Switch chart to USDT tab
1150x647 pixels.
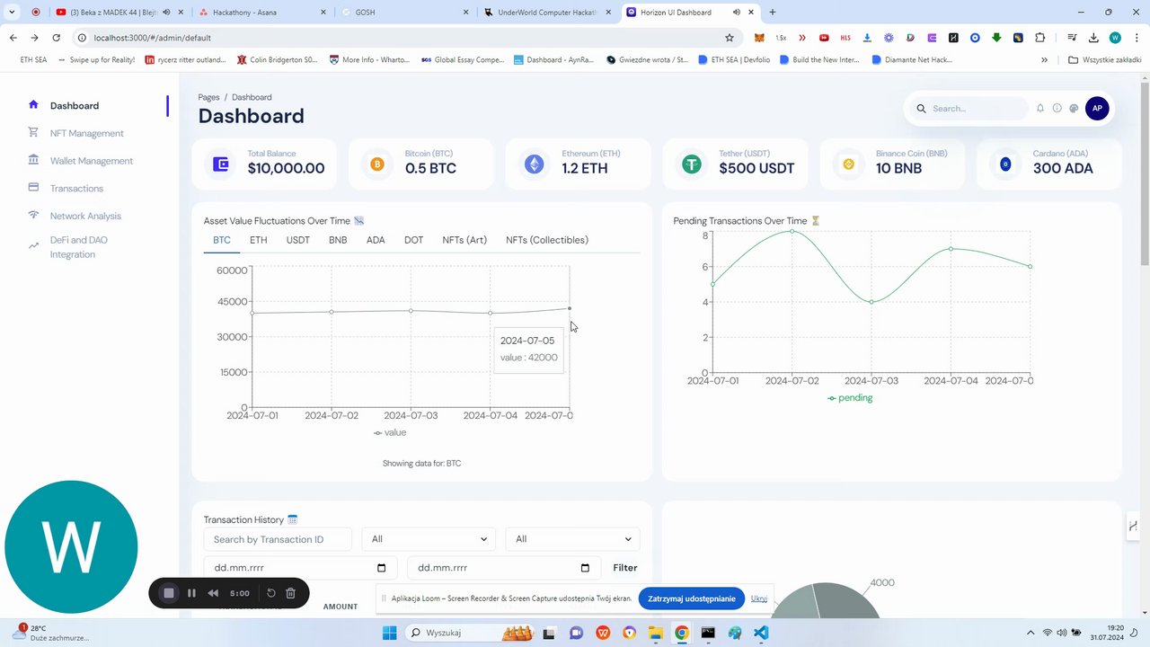tap(298, 240)
